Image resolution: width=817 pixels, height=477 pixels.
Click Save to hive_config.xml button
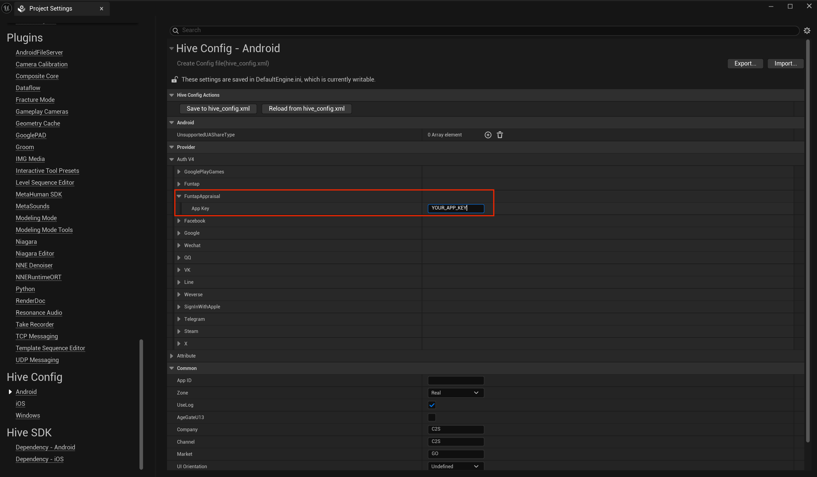click(218, 109)
